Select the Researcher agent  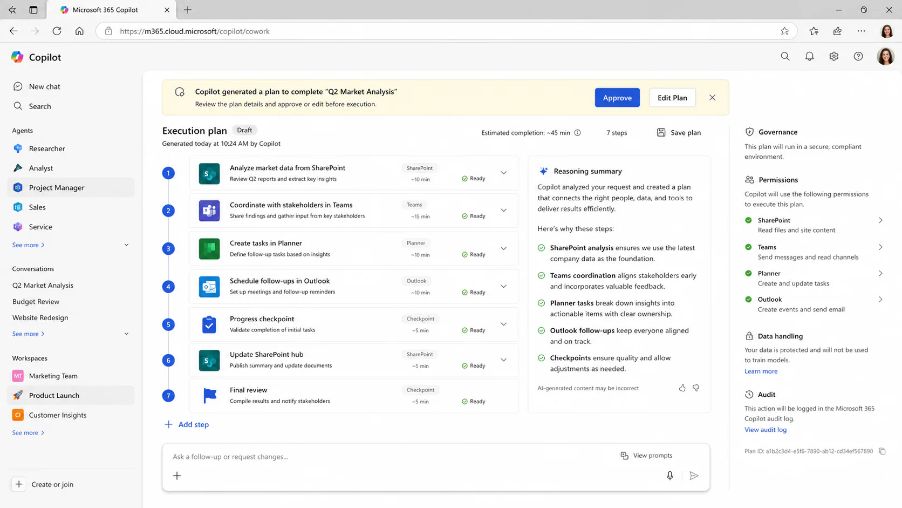coord(71,148)
